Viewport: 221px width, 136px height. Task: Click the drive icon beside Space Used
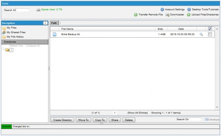tap(38, 10)
